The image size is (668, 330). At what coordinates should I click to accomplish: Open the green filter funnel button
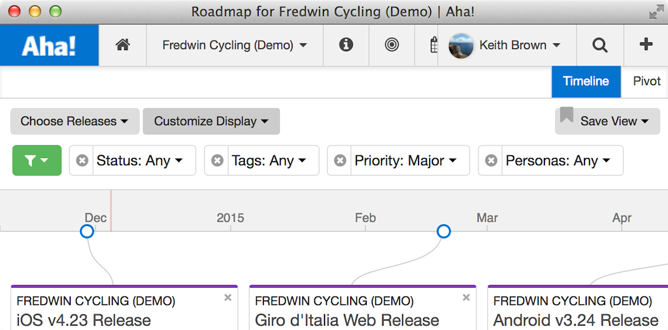(x=37, y=160)
